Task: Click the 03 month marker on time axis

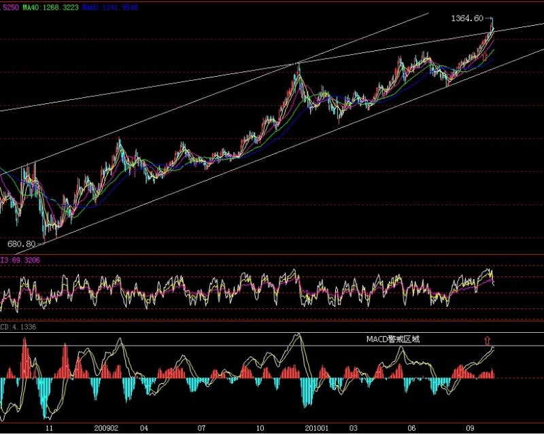Action: (353, 429)
